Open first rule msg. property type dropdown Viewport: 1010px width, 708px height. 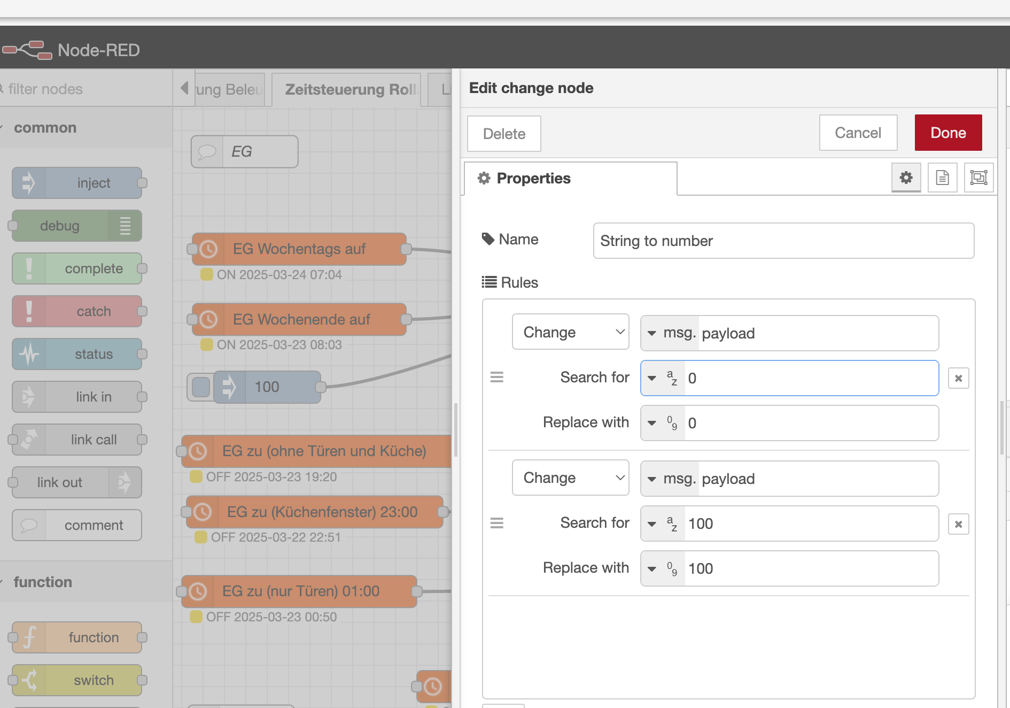tap(670, 333)
